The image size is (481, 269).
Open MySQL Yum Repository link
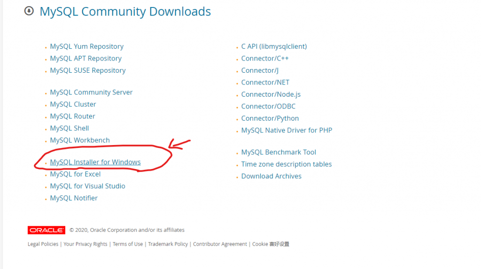(87, 46)
